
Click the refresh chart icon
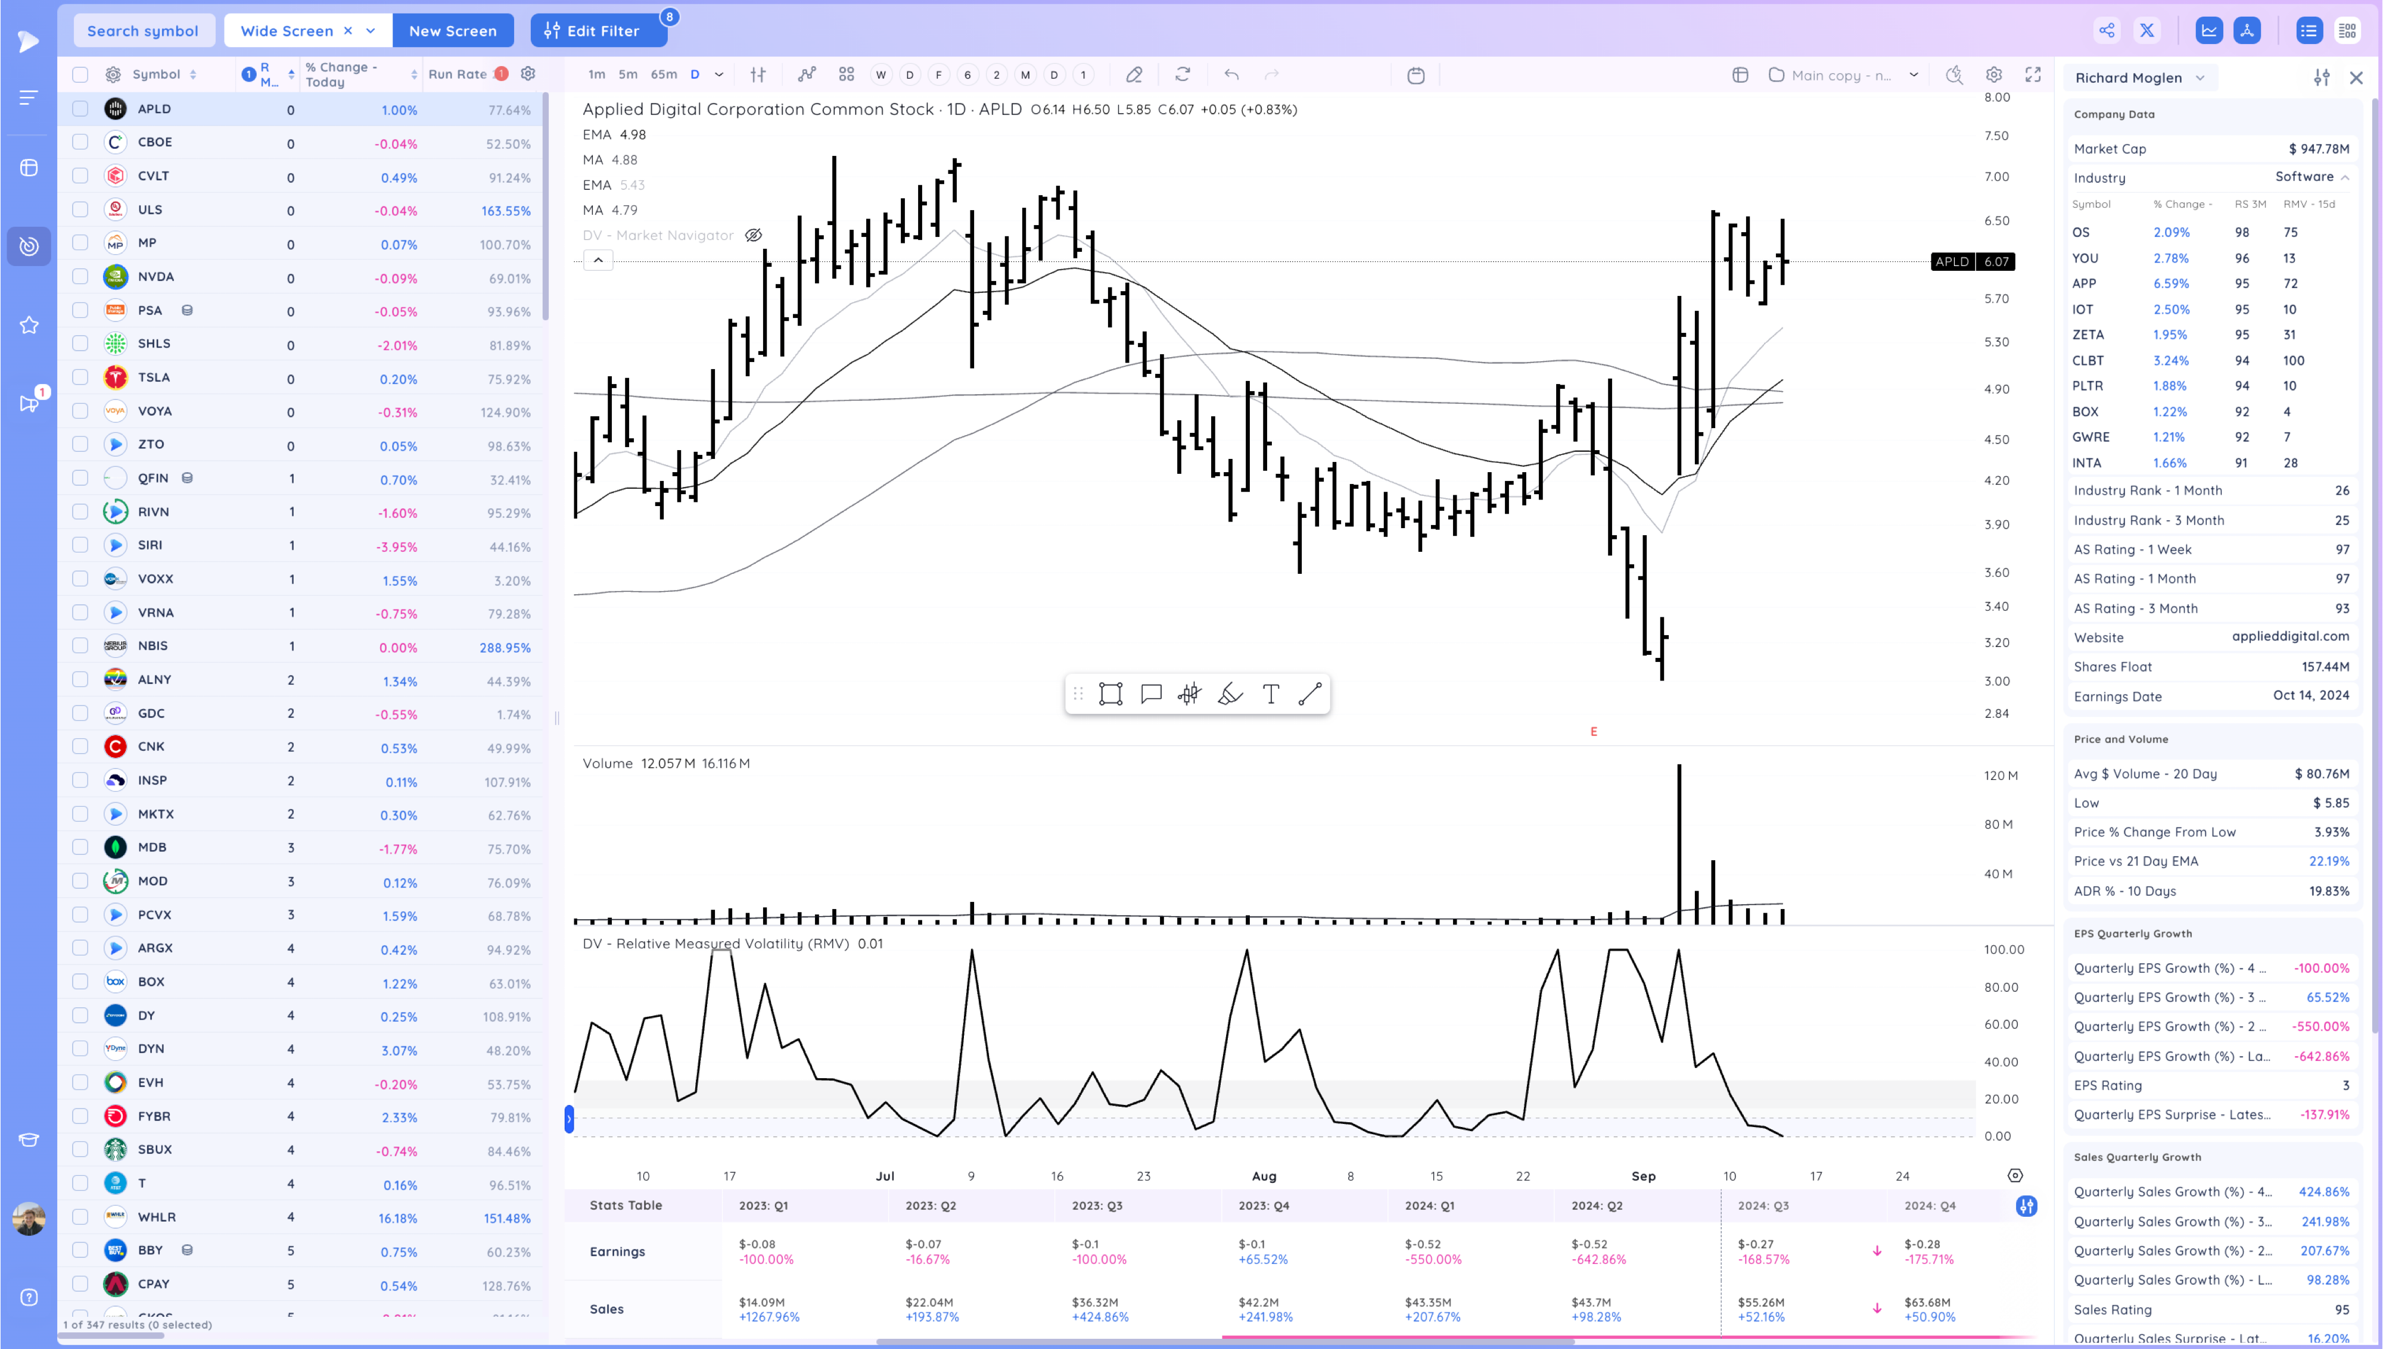point(1183,75)
